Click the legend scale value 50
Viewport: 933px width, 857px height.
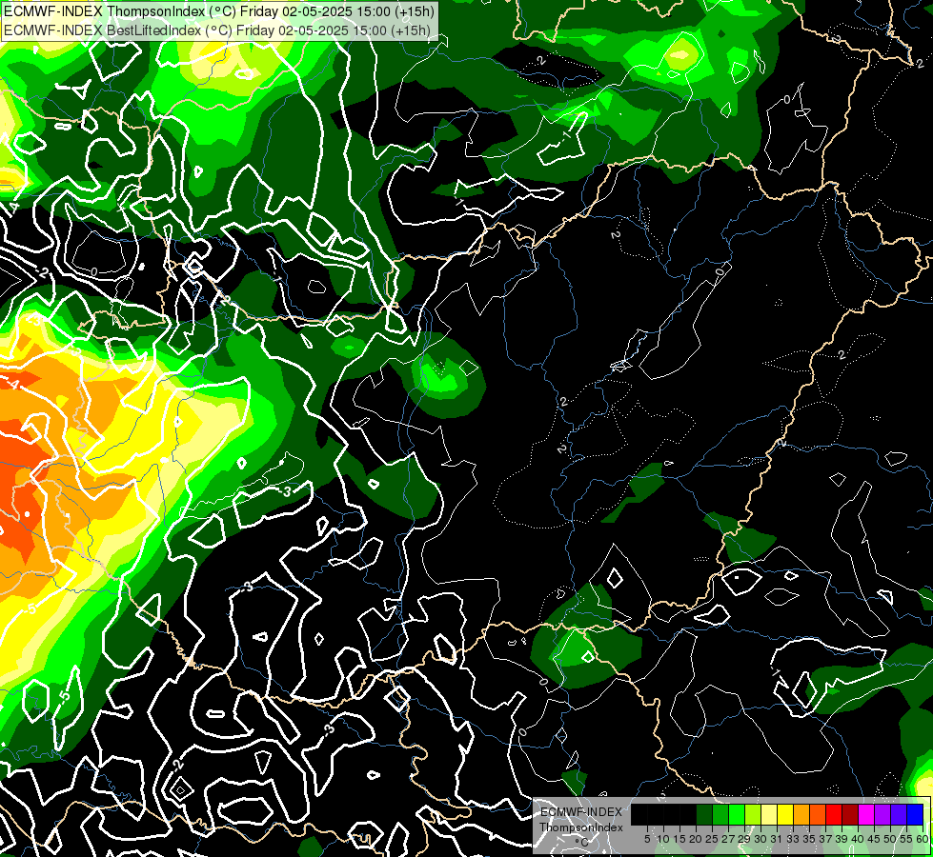point(891,839)
